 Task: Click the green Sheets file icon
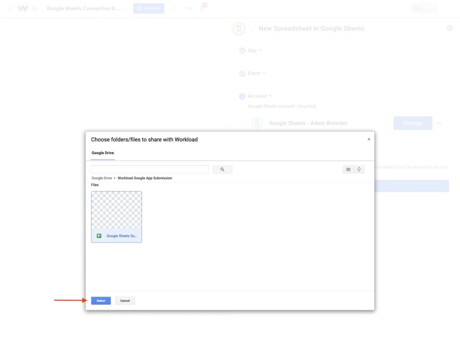coord(99,236)
